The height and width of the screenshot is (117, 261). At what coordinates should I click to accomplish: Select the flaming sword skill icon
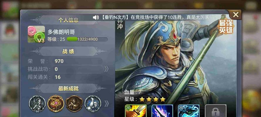click(x=136, y=111)
